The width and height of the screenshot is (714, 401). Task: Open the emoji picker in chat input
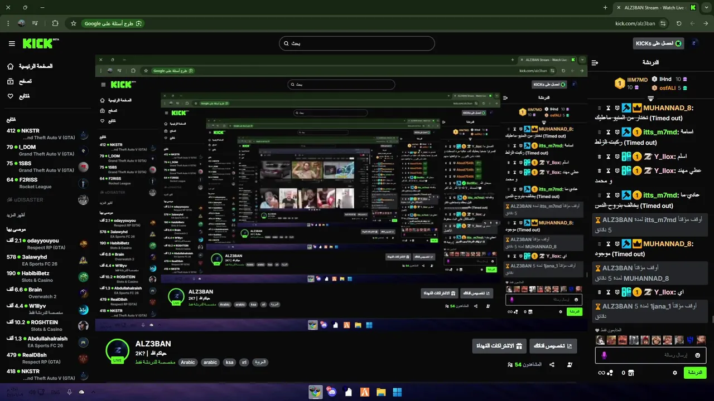[697, 355]
